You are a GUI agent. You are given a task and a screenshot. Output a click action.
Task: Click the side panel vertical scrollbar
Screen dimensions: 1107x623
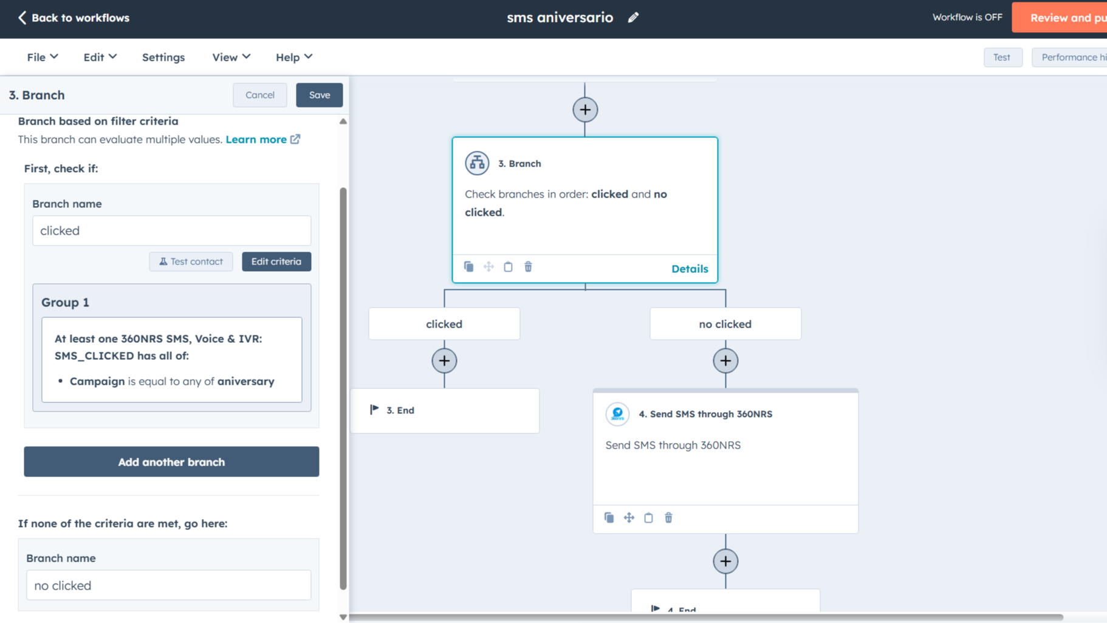coord(343,389)
